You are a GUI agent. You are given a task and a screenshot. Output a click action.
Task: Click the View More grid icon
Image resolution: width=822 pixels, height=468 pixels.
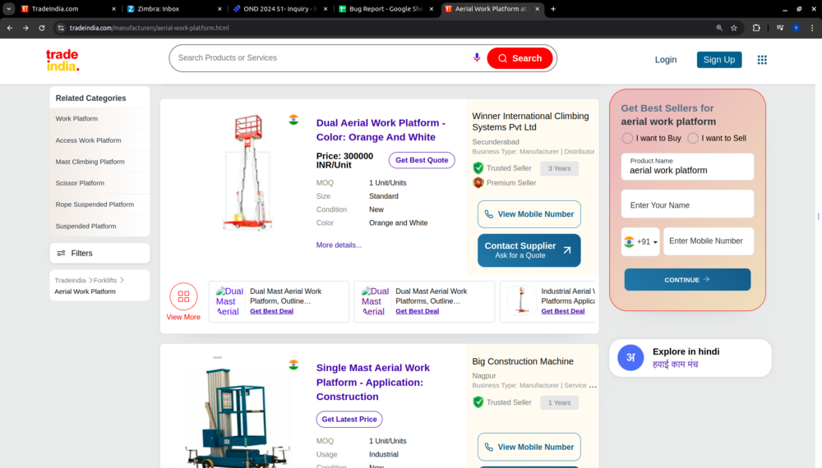[183, 296]
